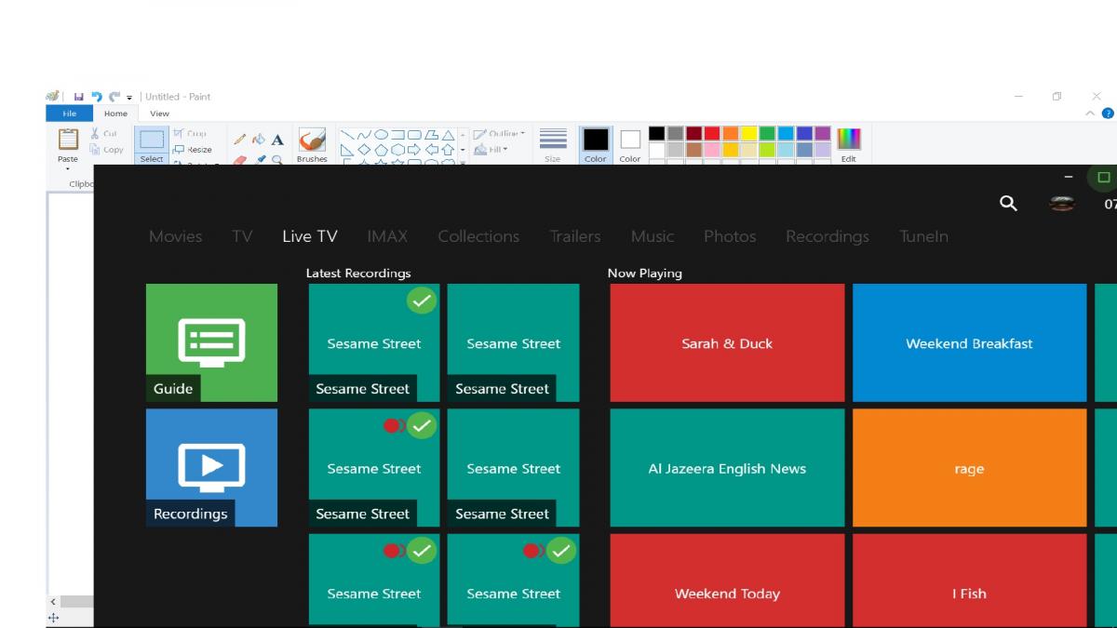
Task: Select the Text tool
Action: pyautogui.click(x=277, y=140)
